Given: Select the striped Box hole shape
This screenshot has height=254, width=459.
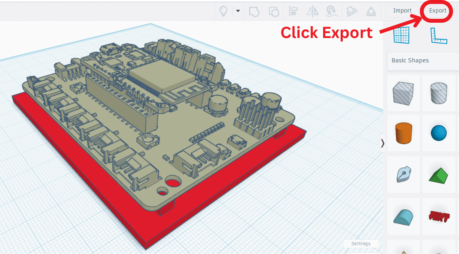Looking at the screenshot, I should 404,93.
